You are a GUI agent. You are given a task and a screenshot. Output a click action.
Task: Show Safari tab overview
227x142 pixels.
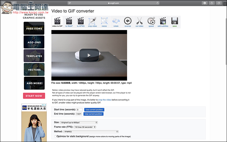[219, 3]
